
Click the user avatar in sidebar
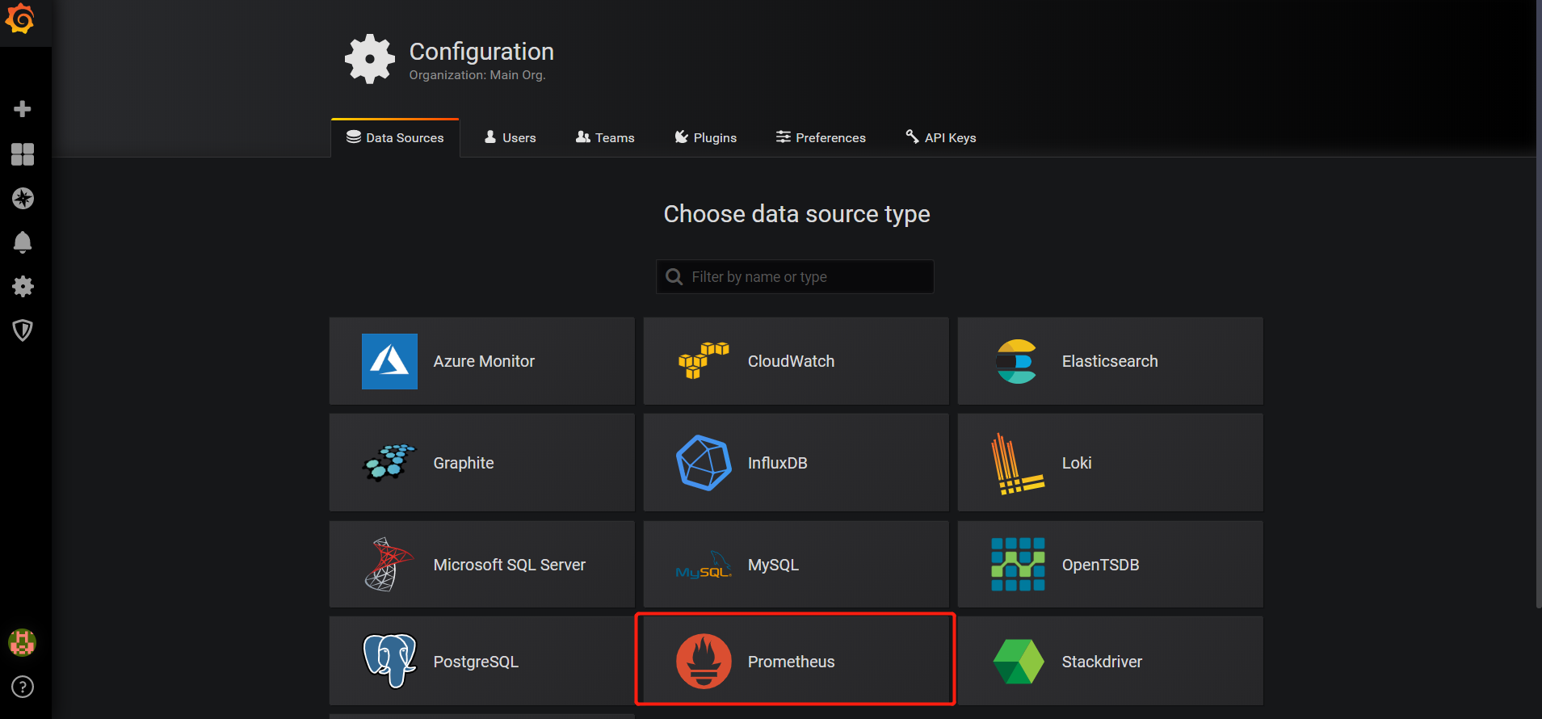pos(22,642)
